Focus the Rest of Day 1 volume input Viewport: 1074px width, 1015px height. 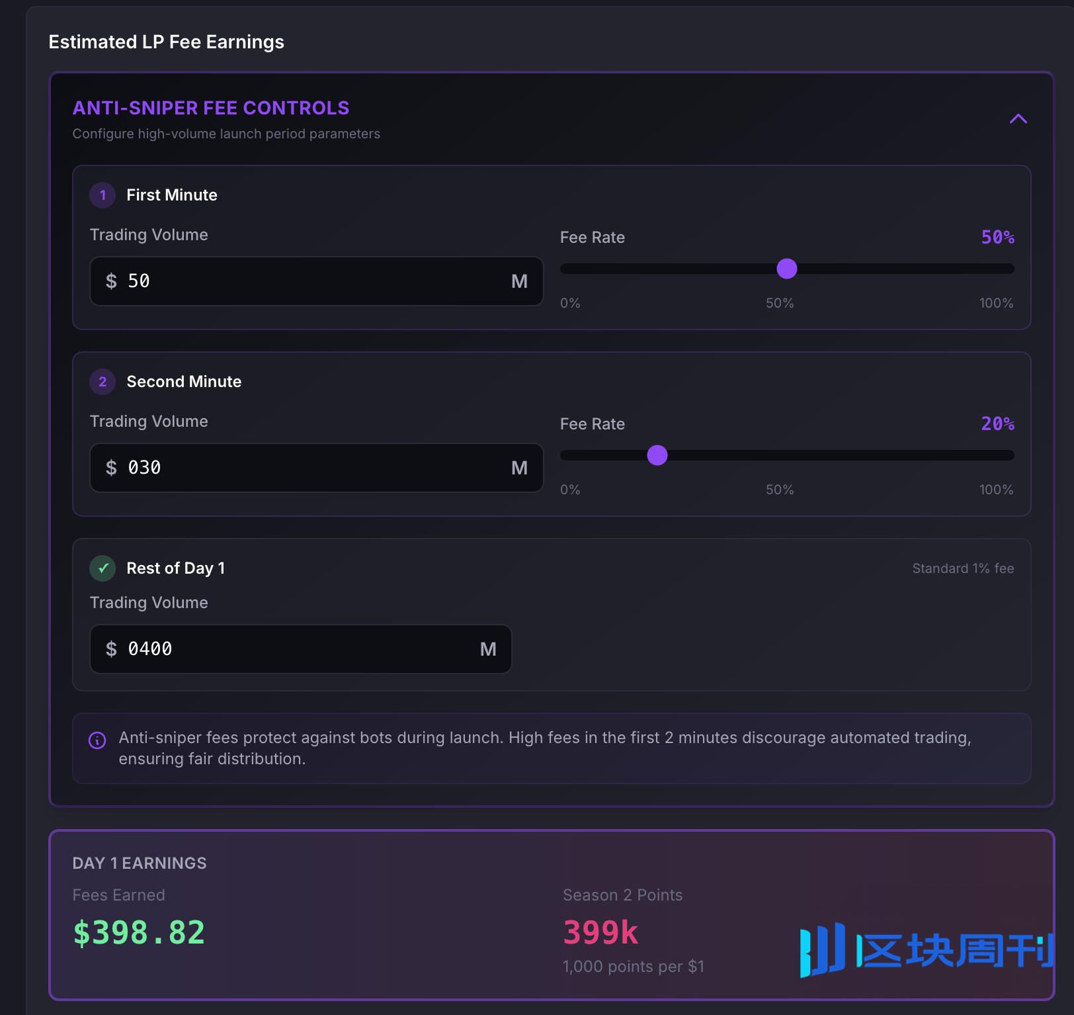tap(298, 649)
